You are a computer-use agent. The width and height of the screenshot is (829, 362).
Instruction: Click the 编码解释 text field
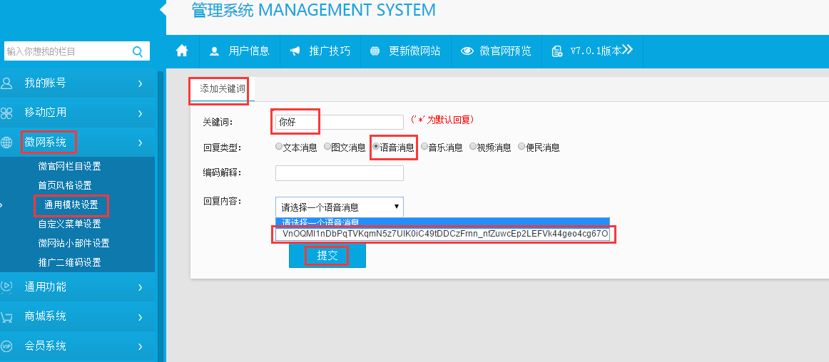click(x=339, y=173)
